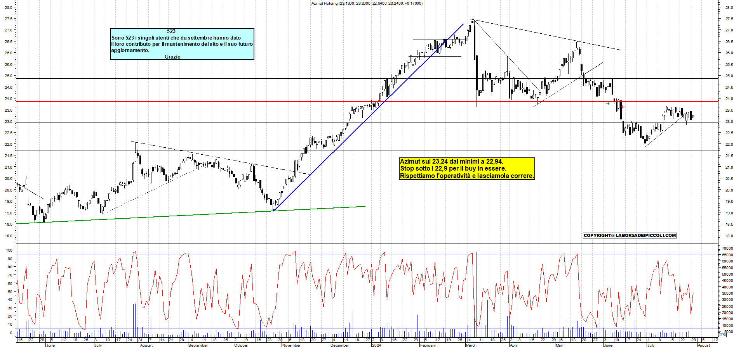Click the green buy arrow marker

[608, 104]
